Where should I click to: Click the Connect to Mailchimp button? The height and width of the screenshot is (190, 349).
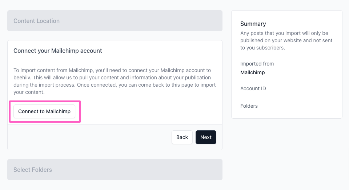(44, 111)
